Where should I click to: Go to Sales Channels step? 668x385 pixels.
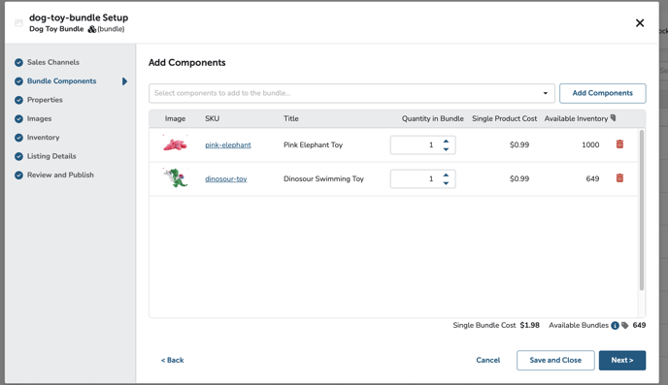[x=53, y=62]
